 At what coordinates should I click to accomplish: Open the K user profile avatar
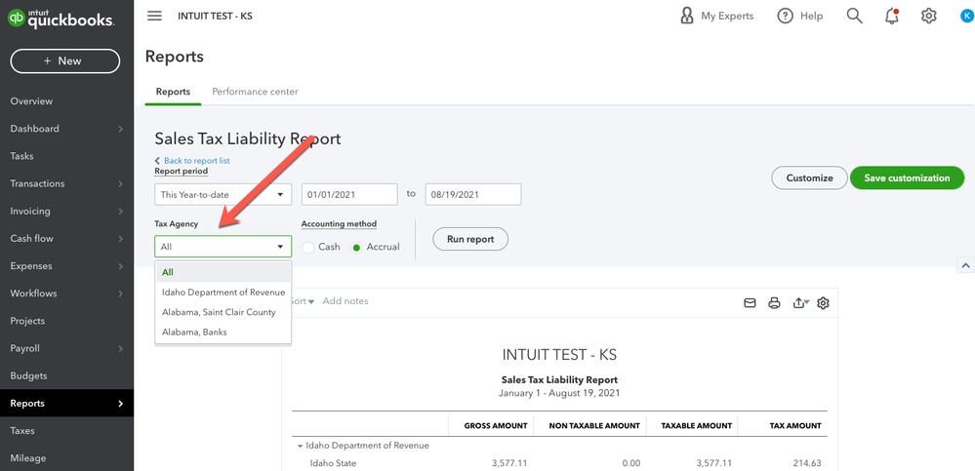[967, 17]
